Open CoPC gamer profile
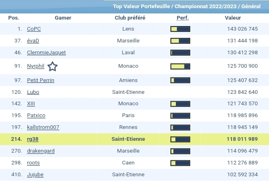 (x=34, y=29)
